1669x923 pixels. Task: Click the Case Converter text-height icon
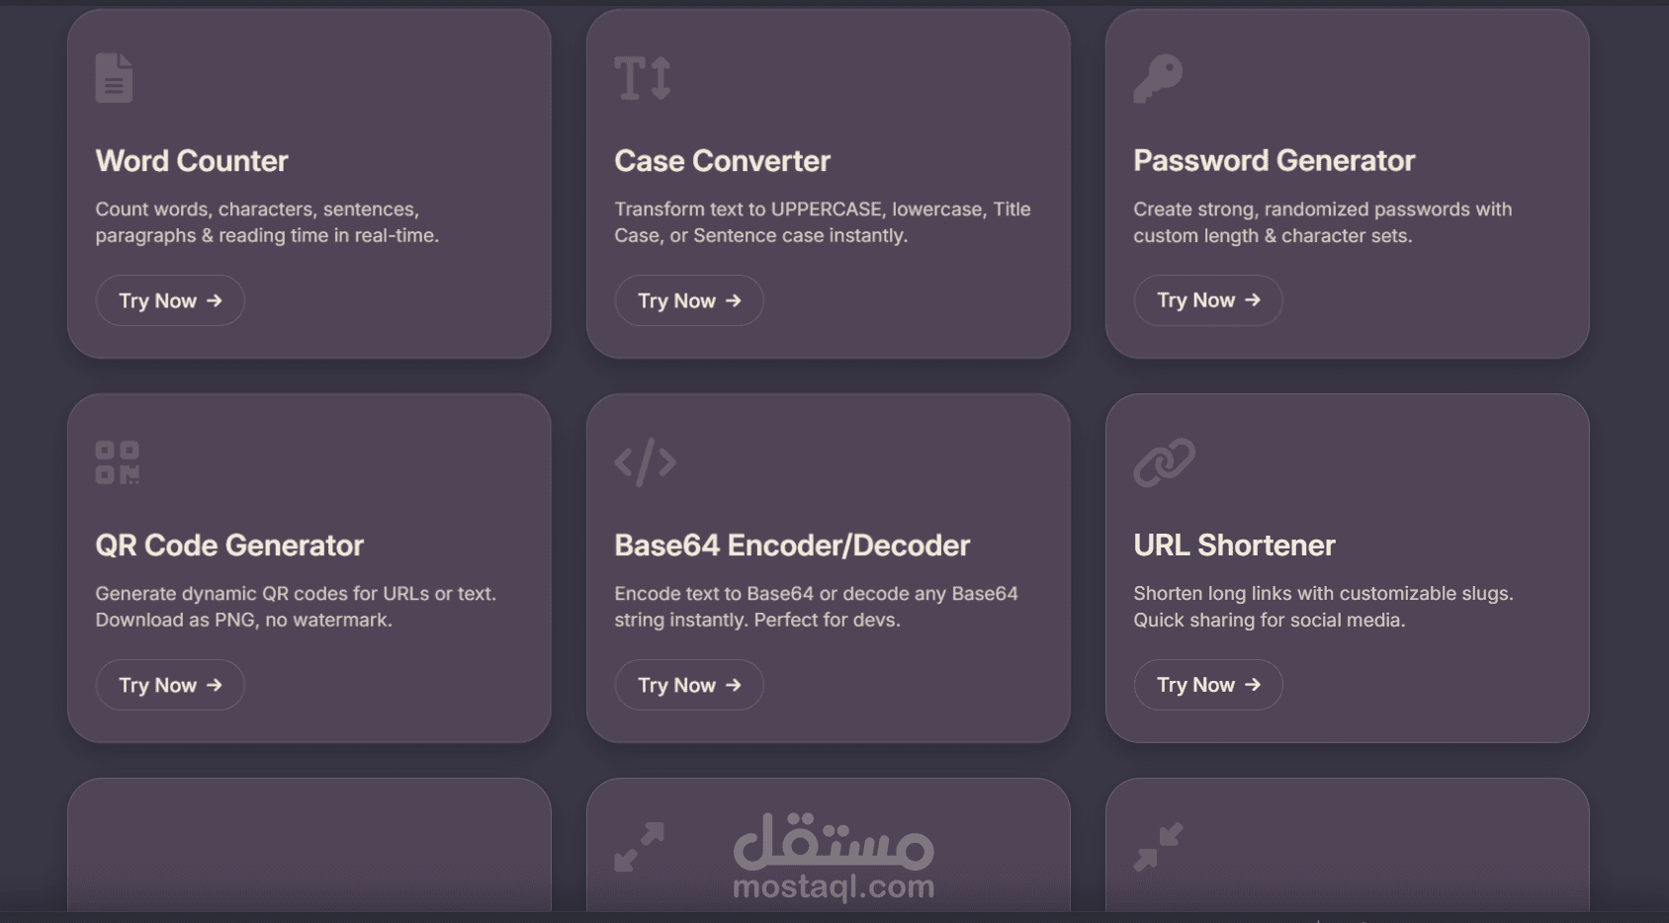(x=643, y=78)
